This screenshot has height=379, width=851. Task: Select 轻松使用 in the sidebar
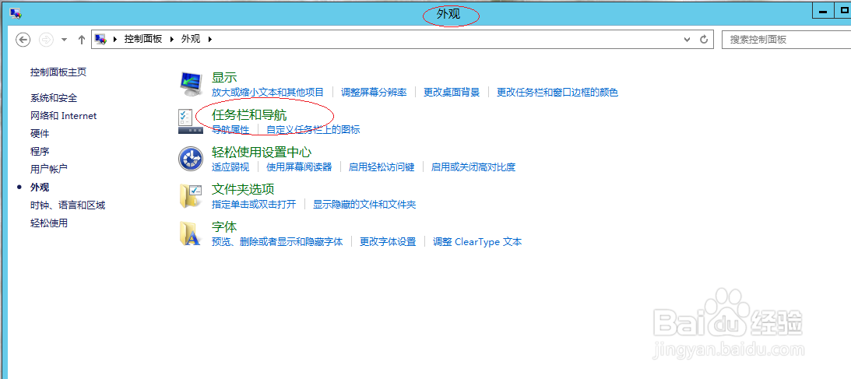tap(49, 223)
